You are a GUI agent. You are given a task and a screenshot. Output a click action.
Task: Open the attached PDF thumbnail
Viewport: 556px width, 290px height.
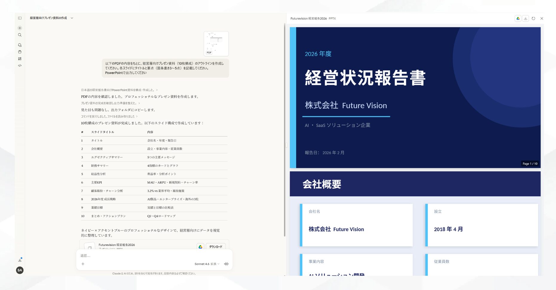click(216, 44)
